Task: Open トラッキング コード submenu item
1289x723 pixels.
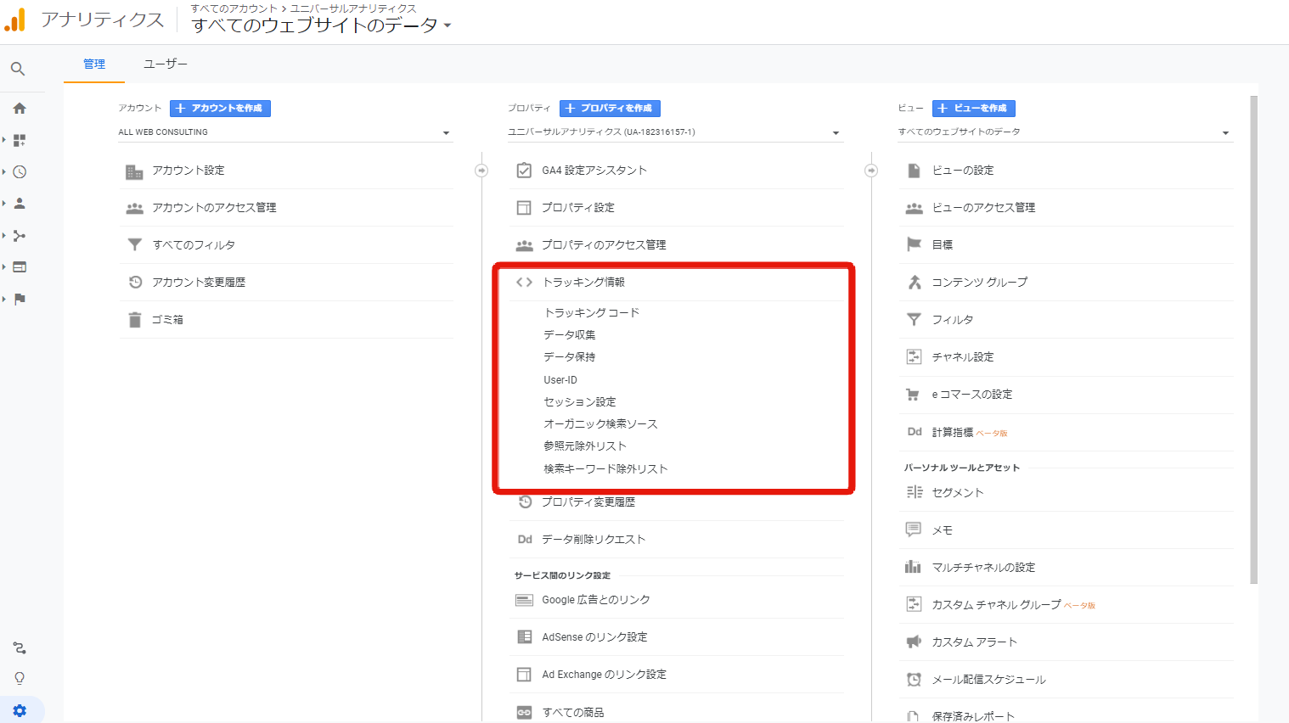Action: [592, 313]
